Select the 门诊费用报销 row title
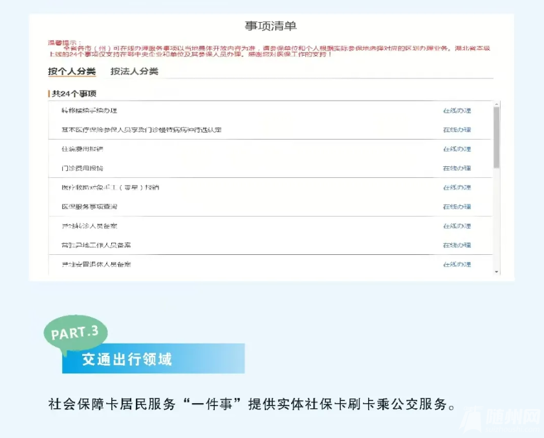Image resolution: width=544 pixels, height=438 pixels. (82, 168)
